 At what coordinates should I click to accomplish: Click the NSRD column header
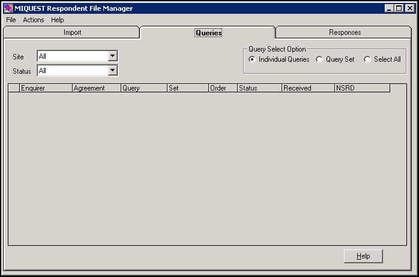pos(361,88)
